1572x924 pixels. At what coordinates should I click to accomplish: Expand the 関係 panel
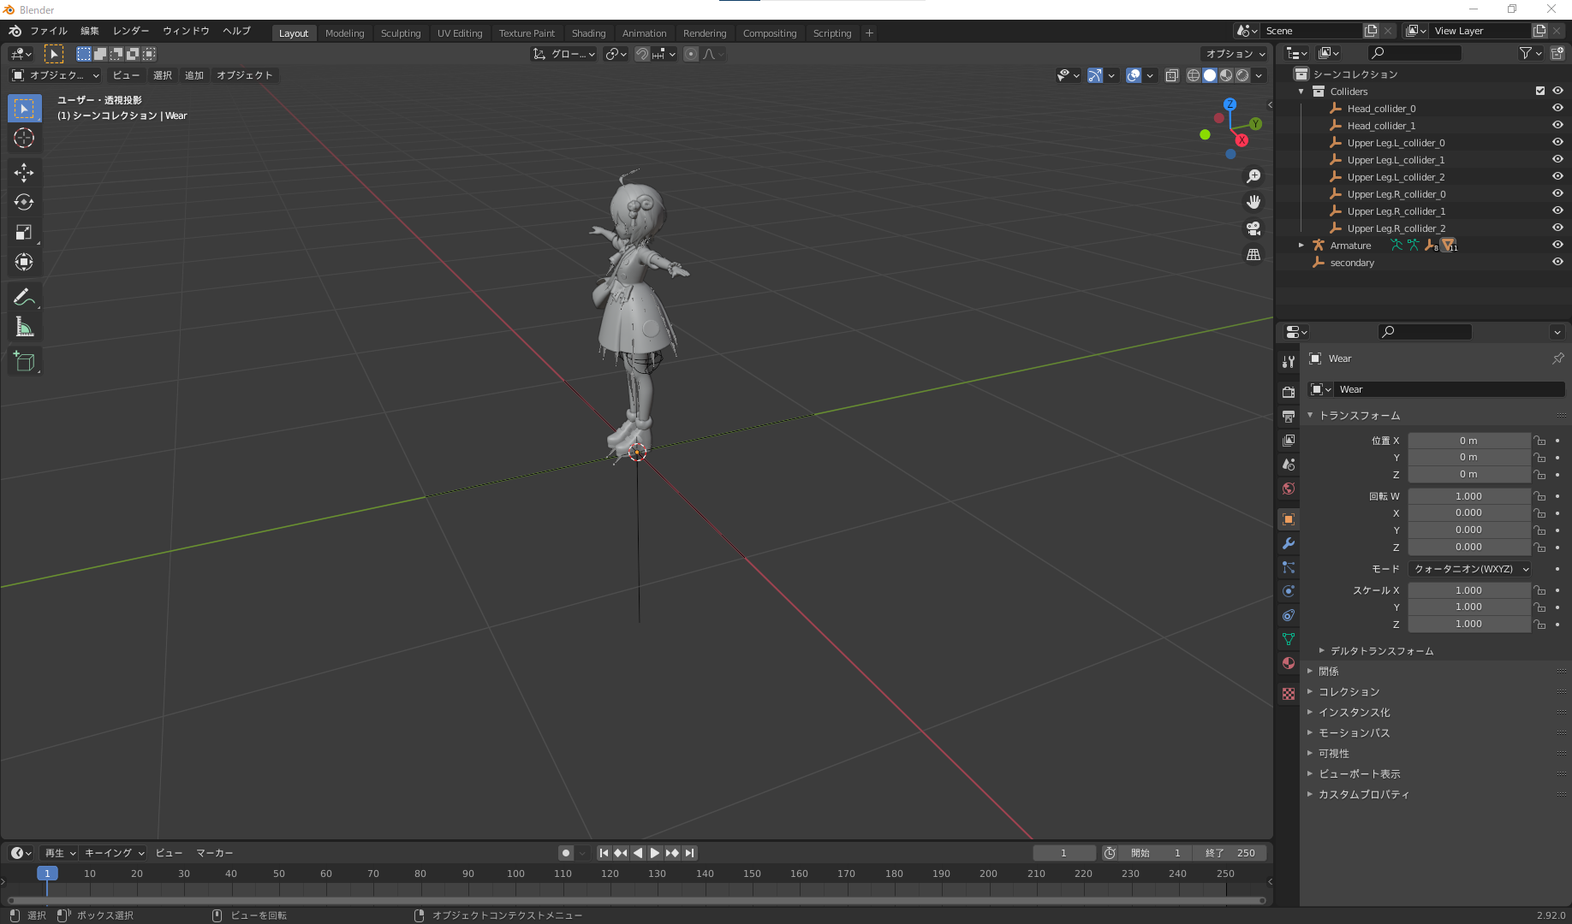(1329, 672)
